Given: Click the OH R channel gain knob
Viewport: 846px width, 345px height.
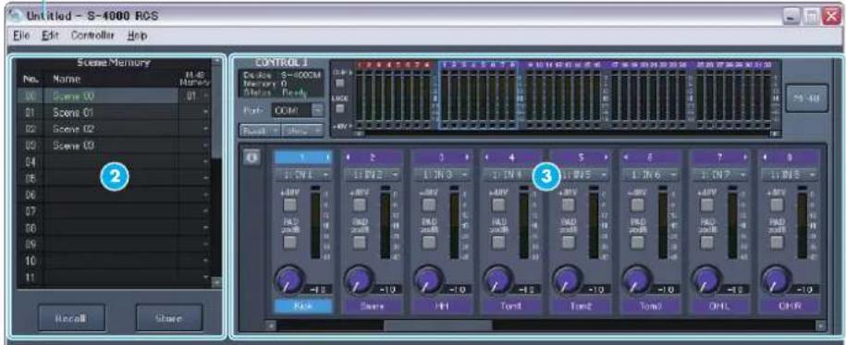Looking at the screenshot, I should click(x=774, y=279).
